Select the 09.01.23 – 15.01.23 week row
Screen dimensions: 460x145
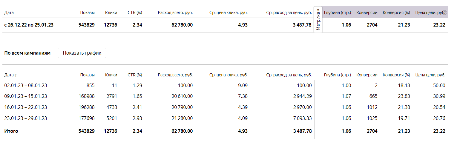click(225, 96)
